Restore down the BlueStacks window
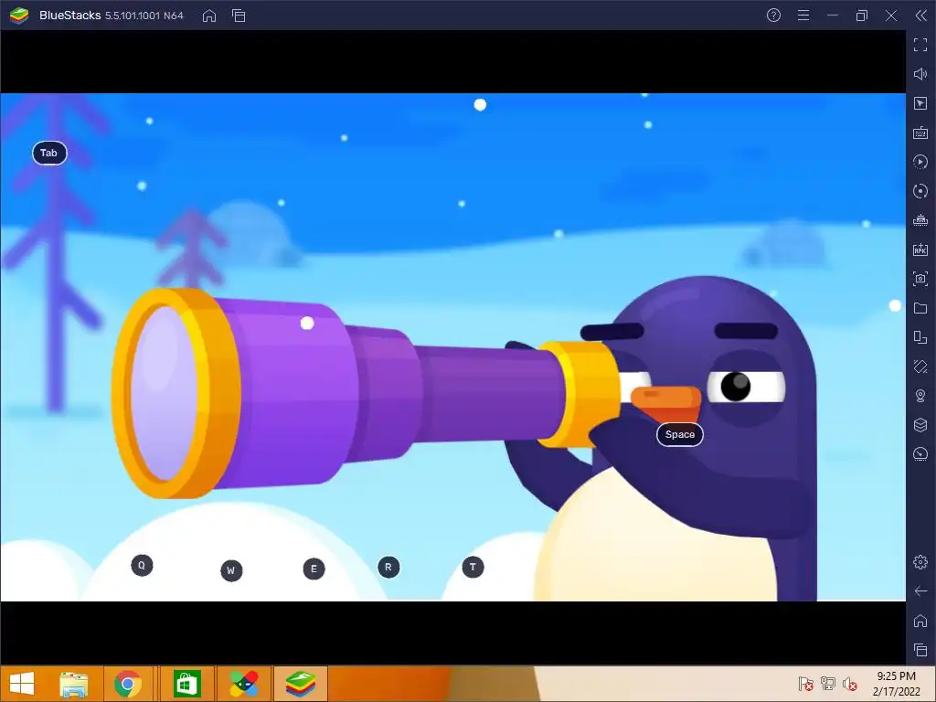The height and width of the screenshot is (702, 936). point(861,16)
